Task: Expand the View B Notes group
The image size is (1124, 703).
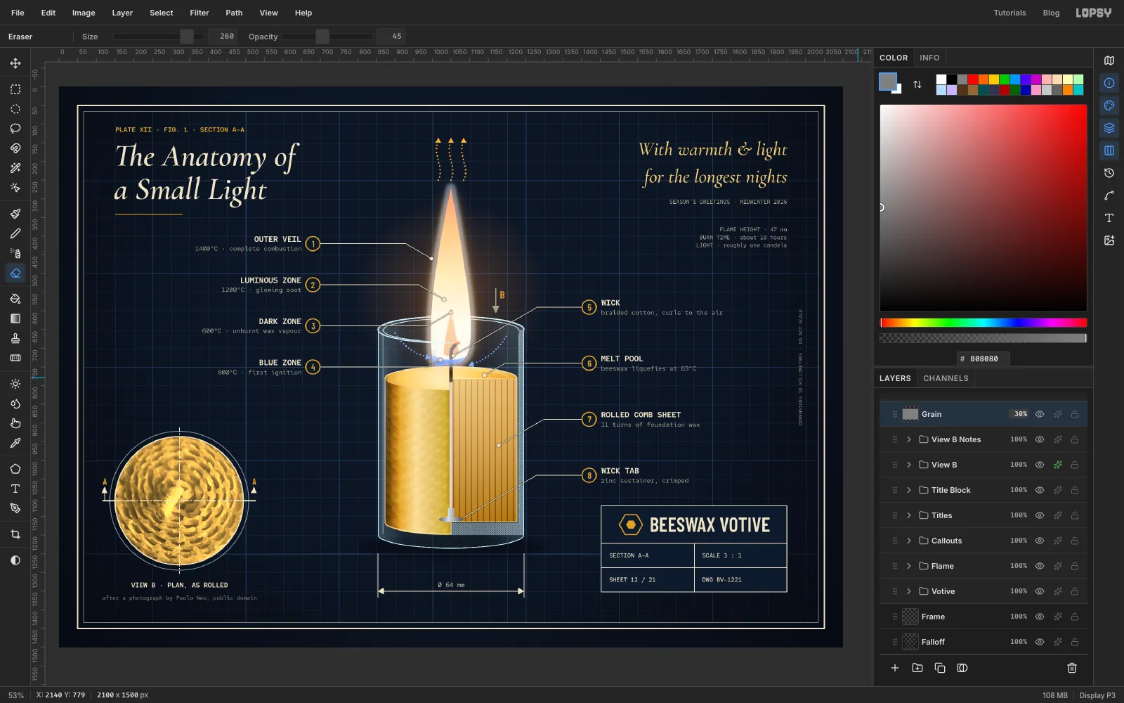Action: (909, 439)
